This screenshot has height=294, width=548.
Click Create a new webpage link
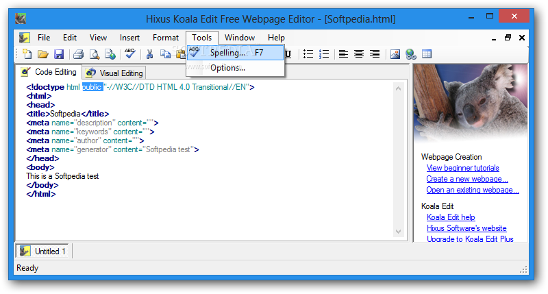[467, 179]
